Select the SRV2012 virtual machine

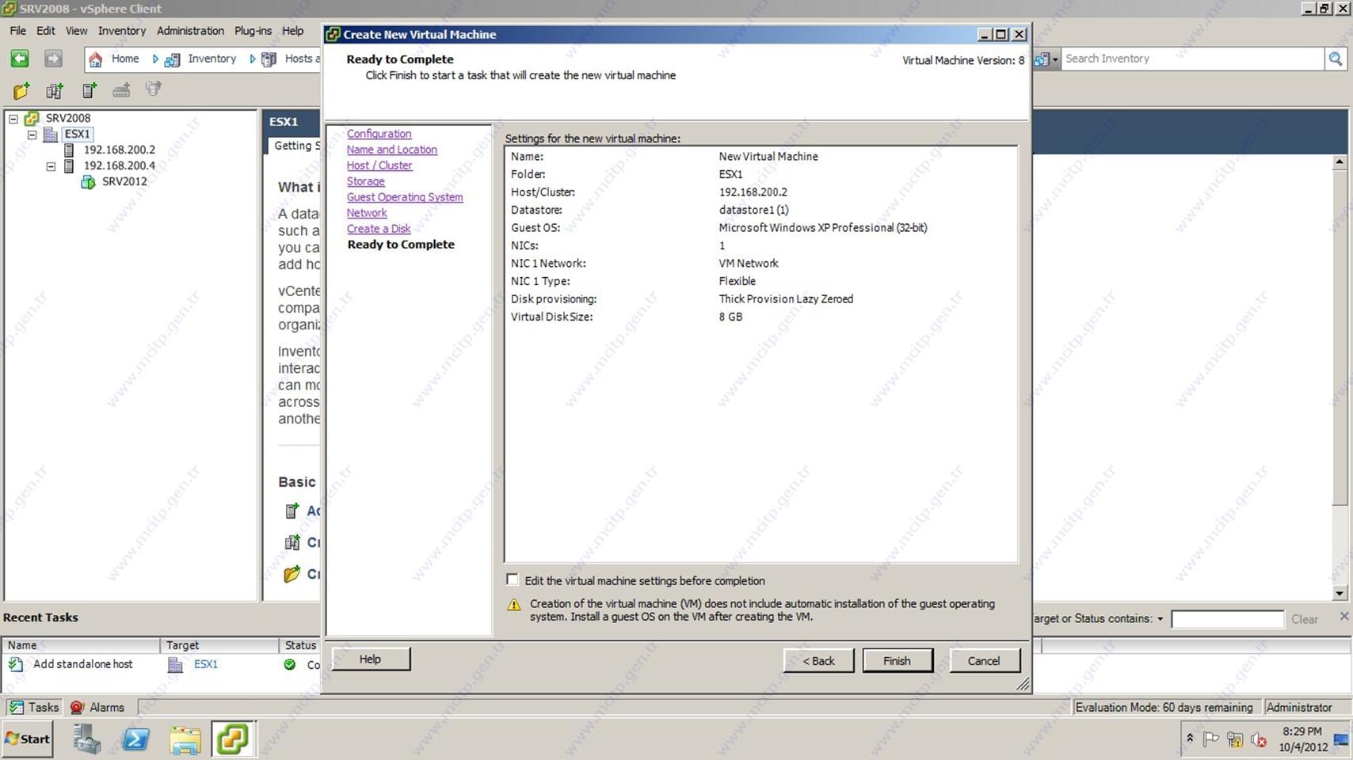coord(124,181)
